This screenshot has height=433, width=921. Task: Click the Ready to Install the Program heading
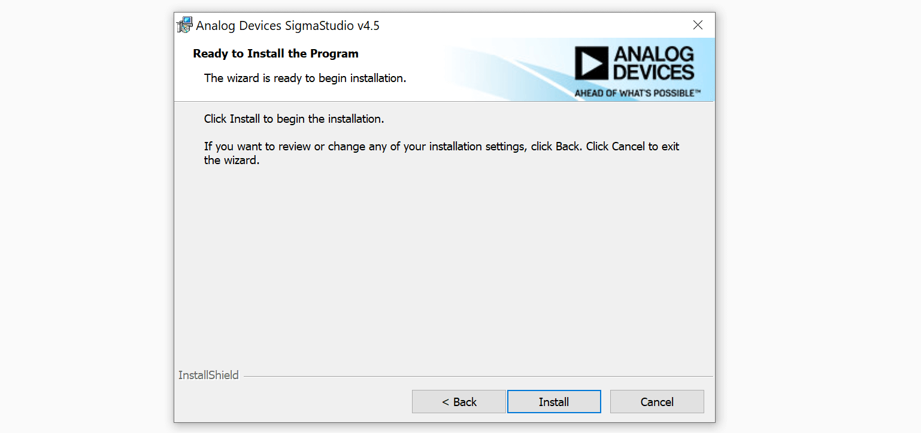[x=275, y=54]
